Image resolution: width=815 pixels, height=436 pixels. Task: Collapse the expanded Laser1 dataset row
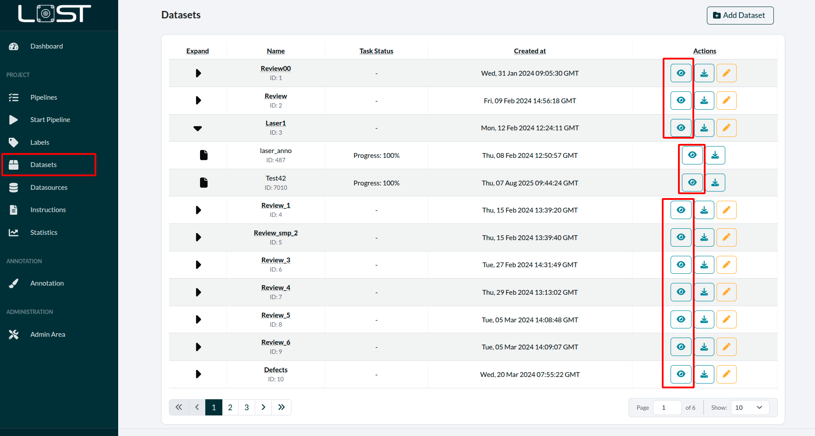198,128
